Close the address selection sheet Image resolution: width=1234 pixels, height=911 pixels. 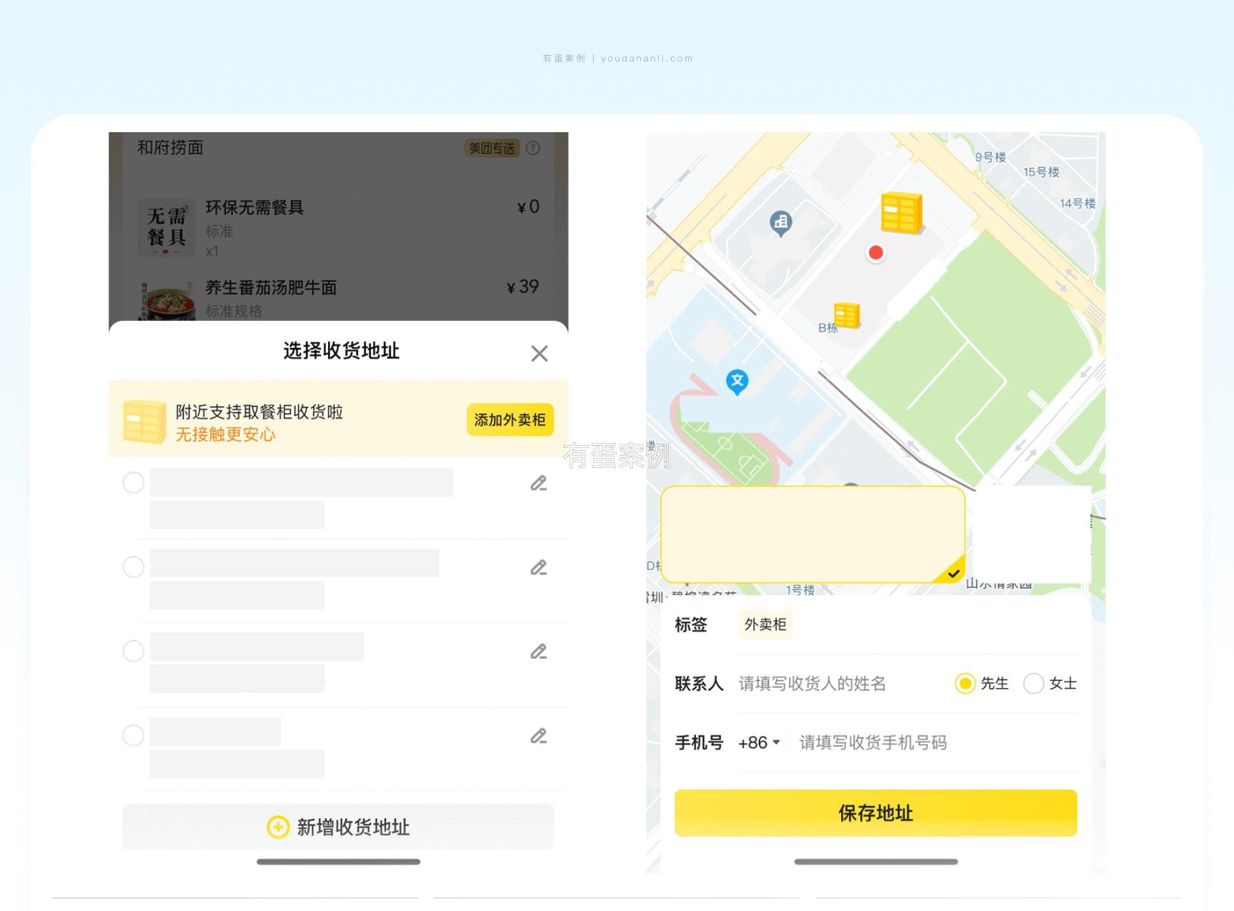(x=539, y=353)
